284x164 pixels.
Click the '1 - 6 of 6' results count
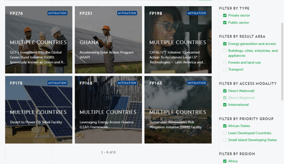coord(108,152)
